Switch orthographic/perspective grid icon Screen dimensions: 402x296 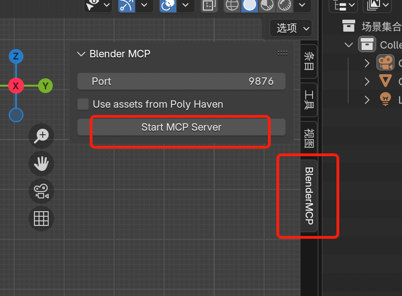coord(41,219)
